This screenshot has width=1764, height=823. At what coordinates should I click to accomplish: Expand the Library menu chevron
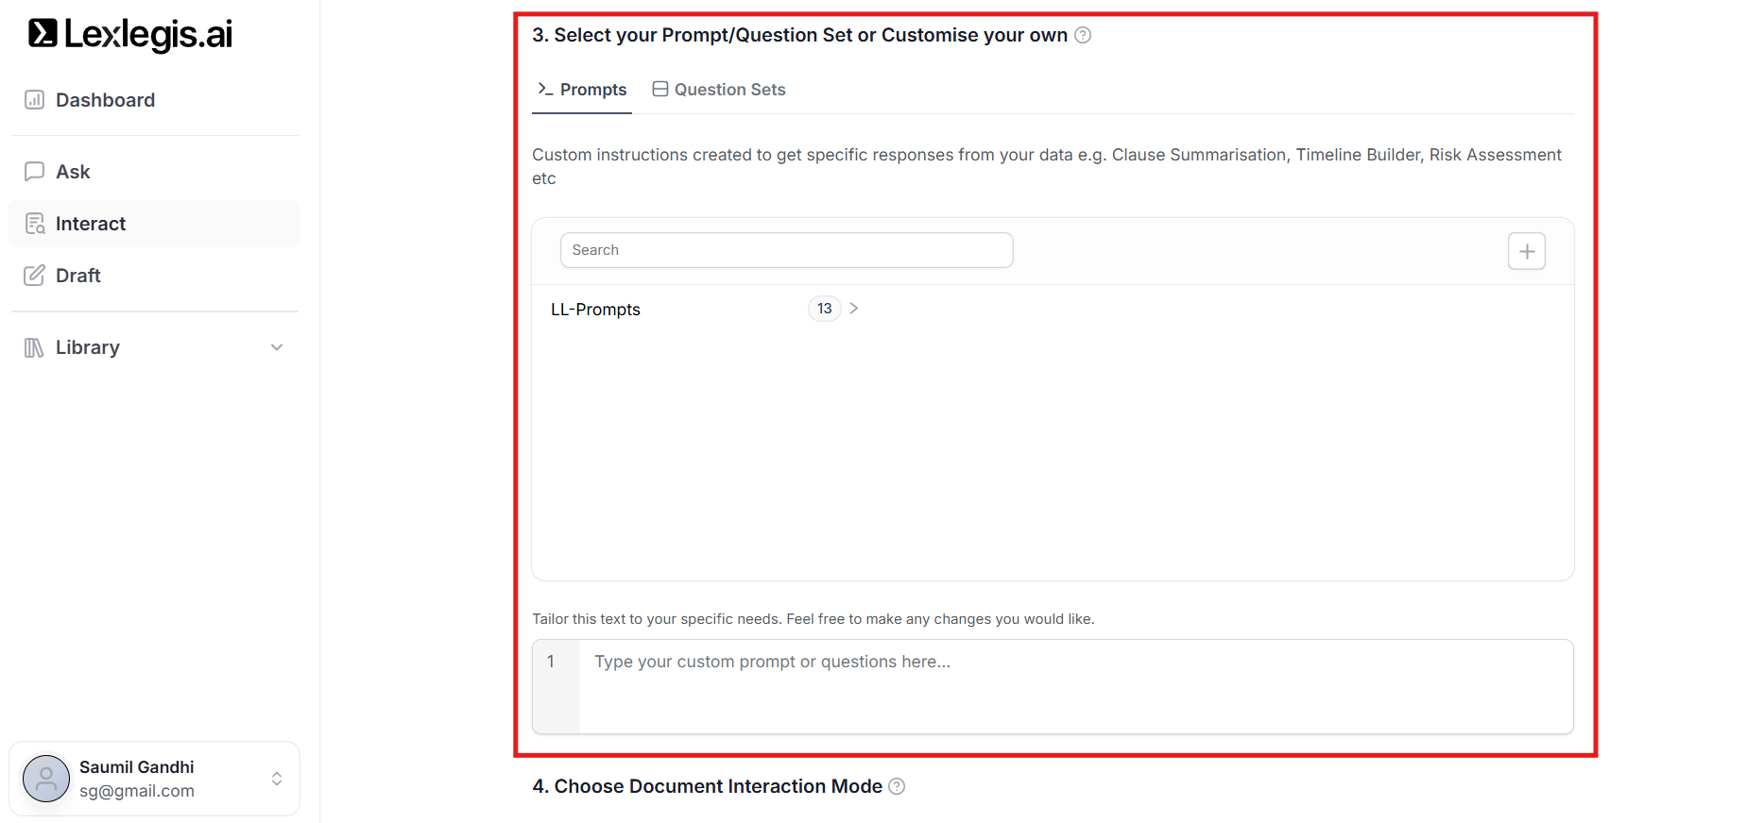pyautogui.click(x=277, y=347)
